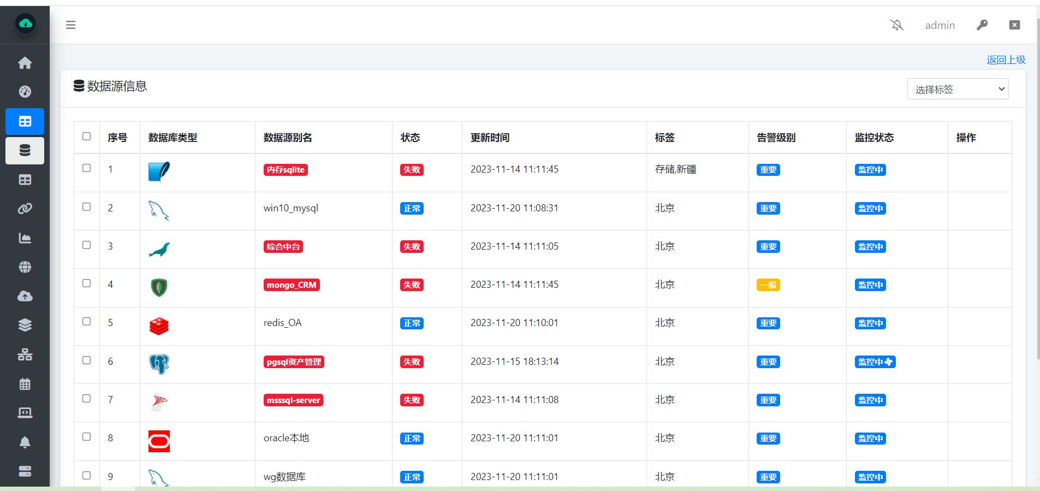Open the alarm bell icon in sidebar
The height and width of the screenshot is (491, 1040).
click(25, 442)
